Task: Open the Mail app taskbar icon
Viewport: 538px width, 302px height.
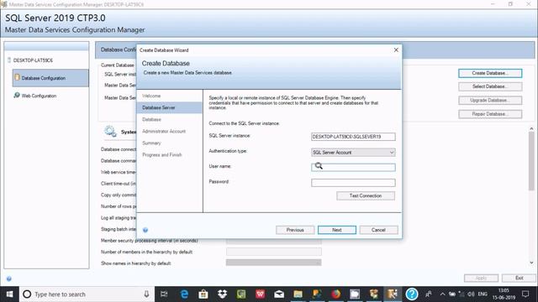Action: (279, 294)
